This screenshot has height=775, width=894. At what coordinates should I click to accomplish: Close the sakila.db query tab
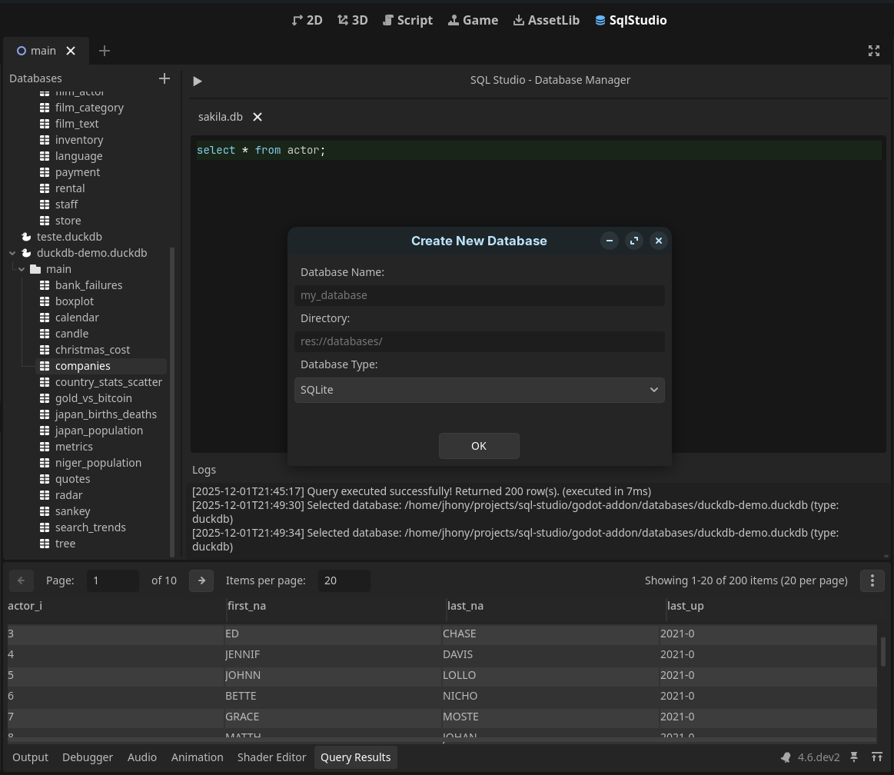258,117
